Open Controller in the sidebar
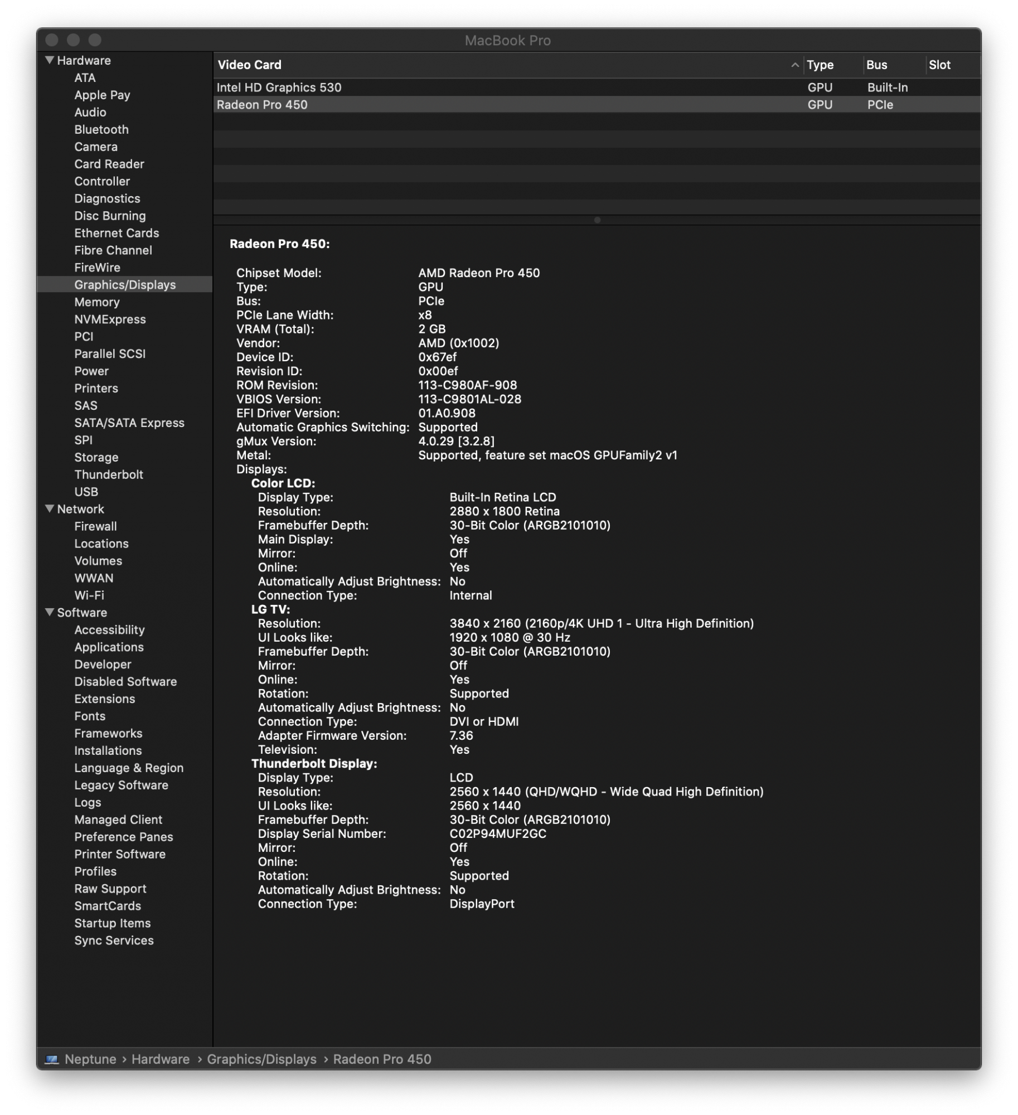 [101, 181]
